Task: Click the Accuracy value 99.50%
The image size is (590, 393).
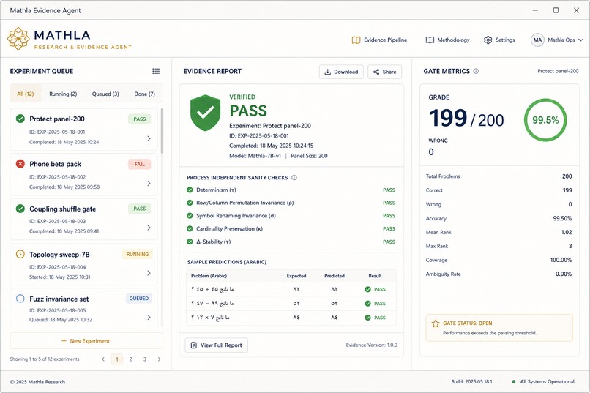Action: [562, 218]
